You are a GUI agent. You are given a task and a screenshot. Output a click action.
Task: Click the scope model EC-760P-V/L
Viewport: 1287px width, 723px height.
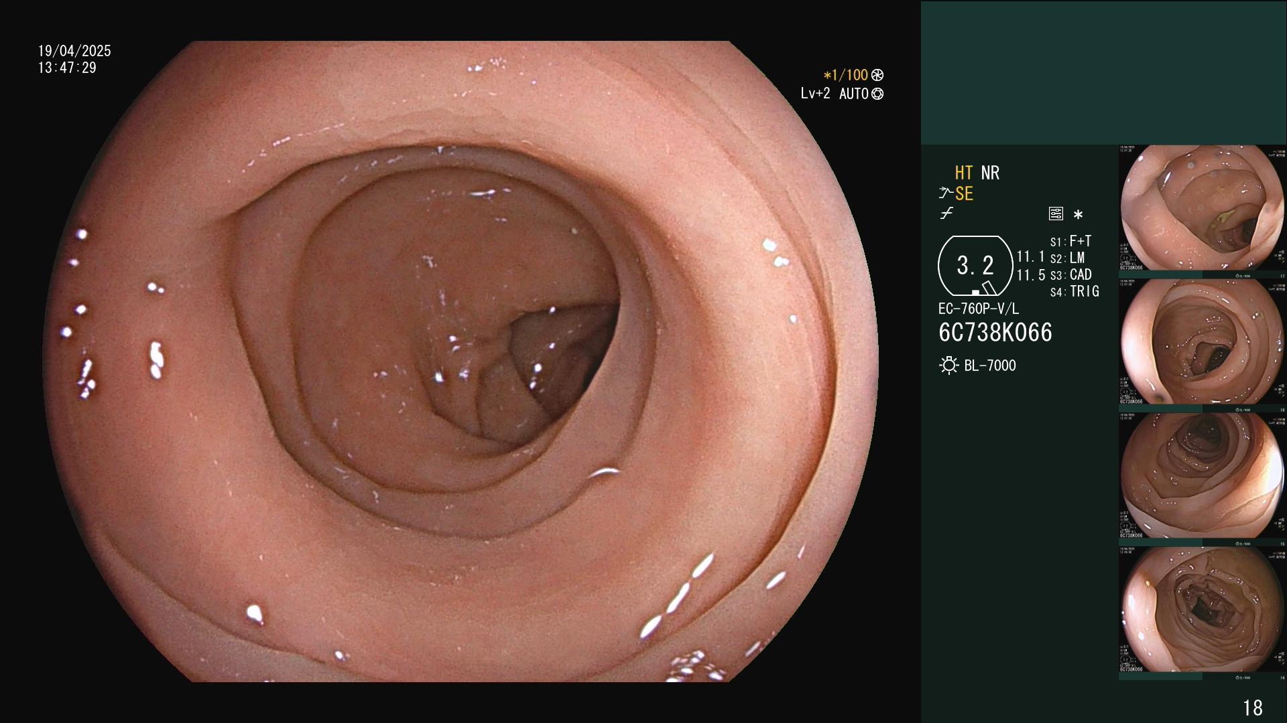click(x=979, y=309)
